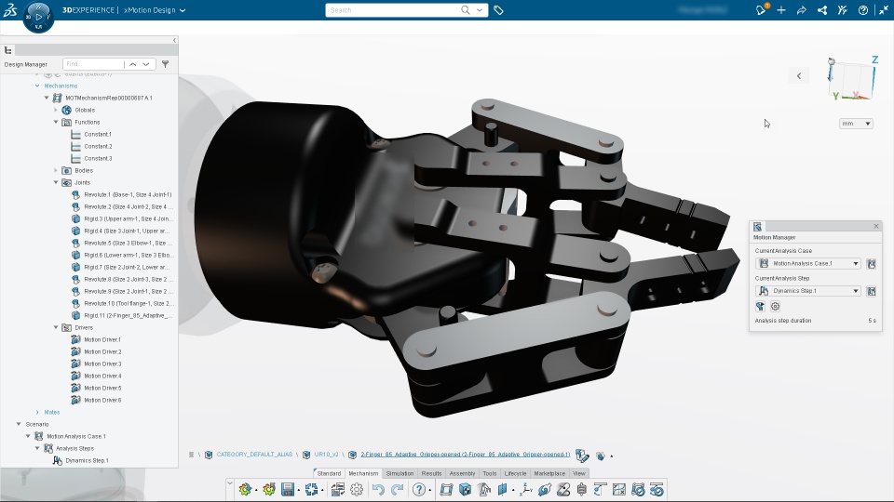Click the tag icon beside search
894x502 pixels.
point(498,10)
